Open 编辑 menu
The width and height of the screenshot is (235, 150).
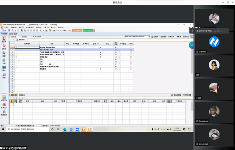click(x=14, y=27)
